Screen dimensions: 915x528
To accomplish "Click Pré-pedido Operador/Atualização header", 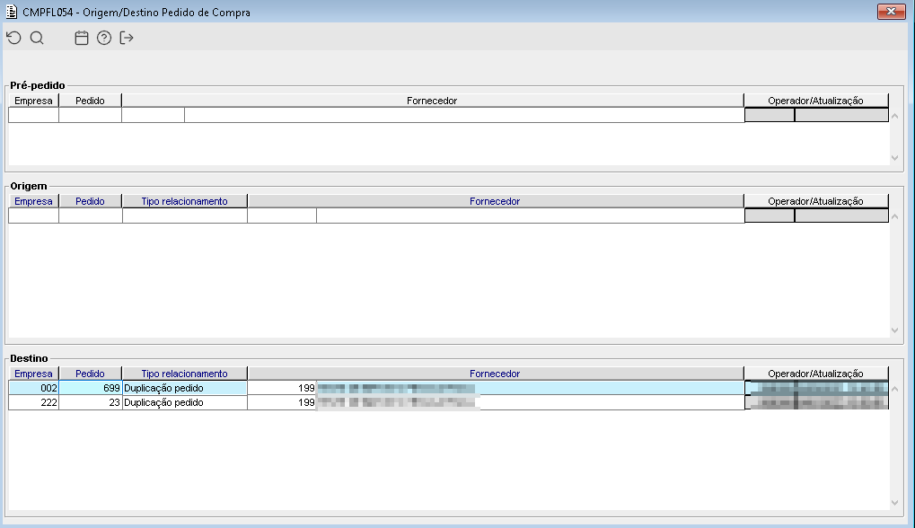I will point(816,101).
